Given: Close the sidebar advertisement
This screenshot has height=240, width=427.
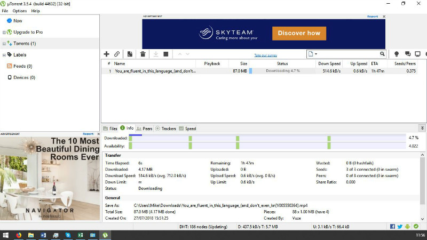Looking at the screenshot, I should [98, 134].
